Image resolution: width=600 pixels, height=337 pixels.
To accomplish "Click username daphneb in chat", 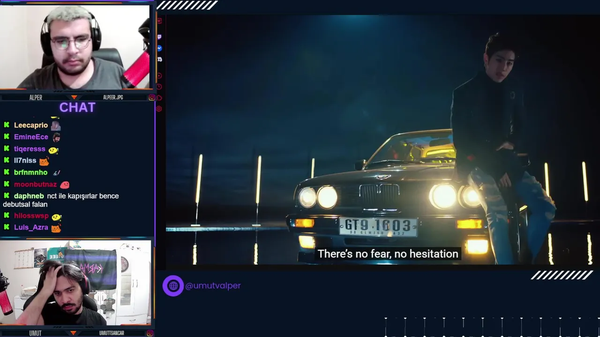I will click(x=29, y=196).
